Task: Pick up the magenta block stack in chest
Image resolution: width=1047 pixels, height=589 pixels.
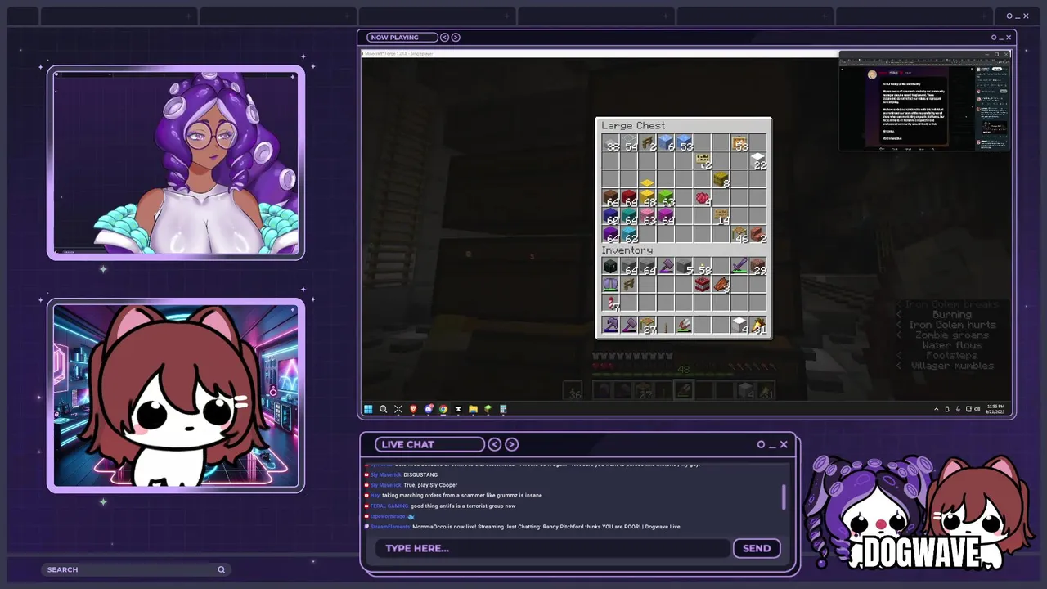Action: point(667,216)
